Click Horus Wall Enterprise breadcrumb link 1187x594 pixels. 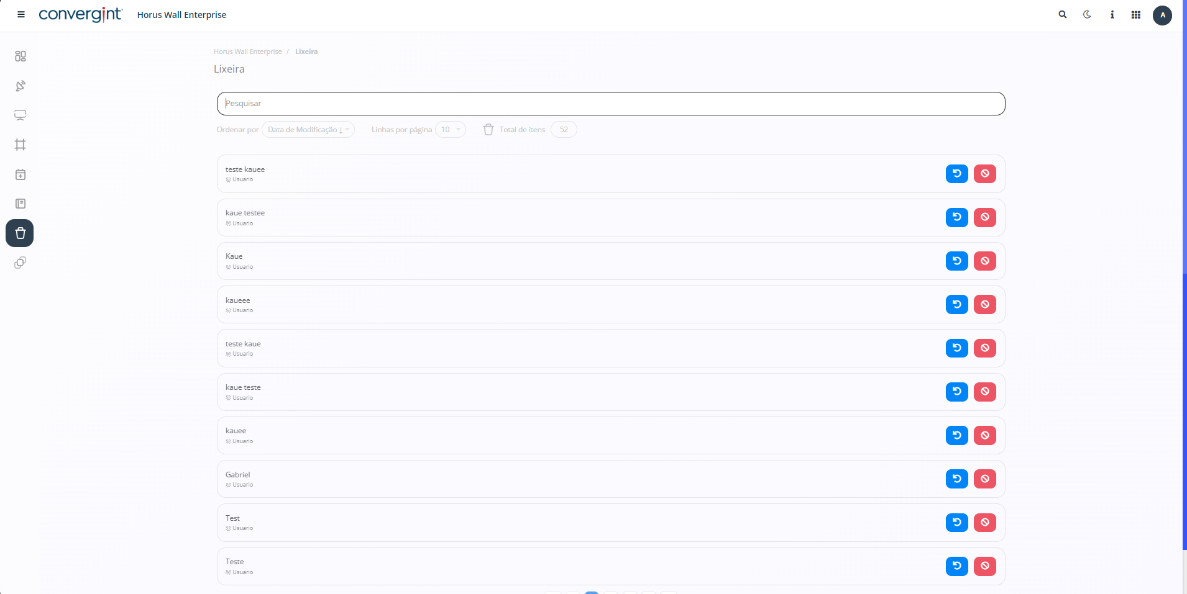point(247,52)
